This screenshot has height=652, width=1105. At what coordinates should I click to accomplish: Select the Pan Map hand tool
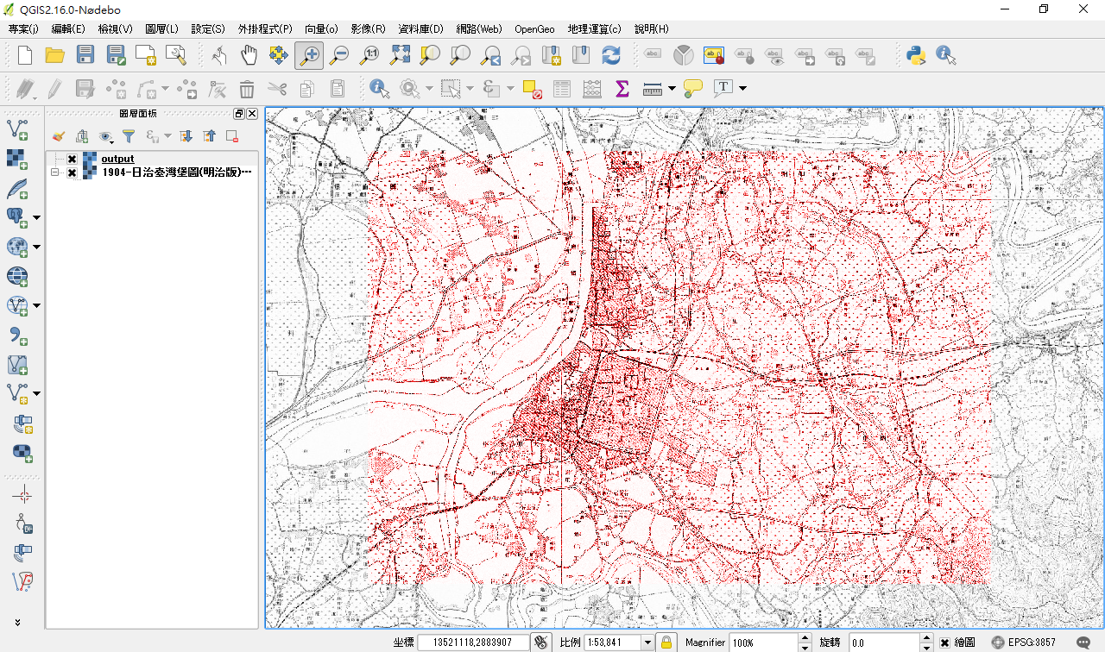[x=249, y=56]
